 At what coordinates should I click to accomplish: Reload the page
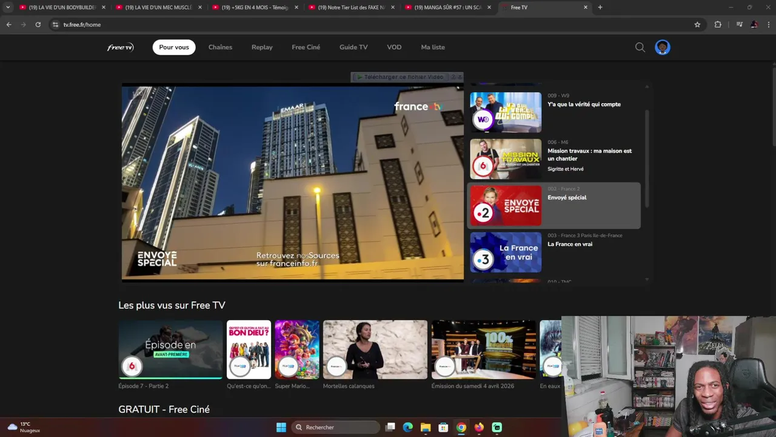38,24
